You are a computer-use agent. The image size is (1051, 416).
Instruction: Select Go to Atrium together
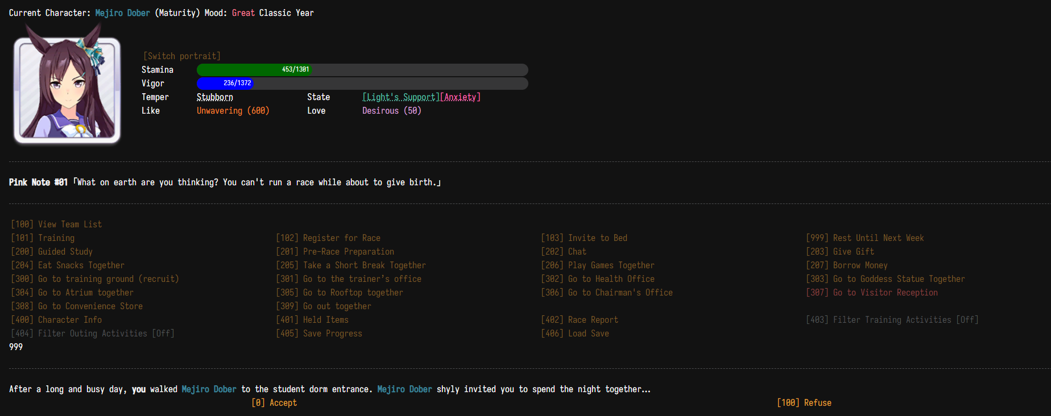72,293
